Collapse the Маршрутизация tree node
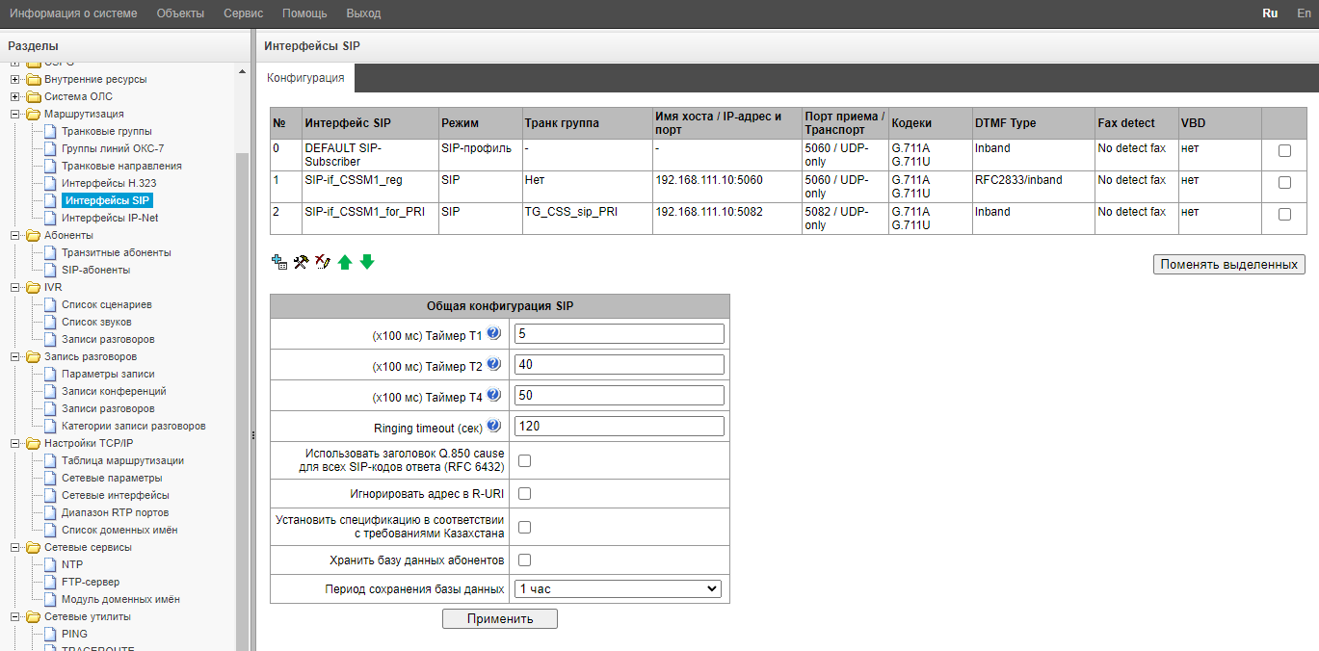The width and height of the screenshot is (1319, 651). click(x=14, y=114)
